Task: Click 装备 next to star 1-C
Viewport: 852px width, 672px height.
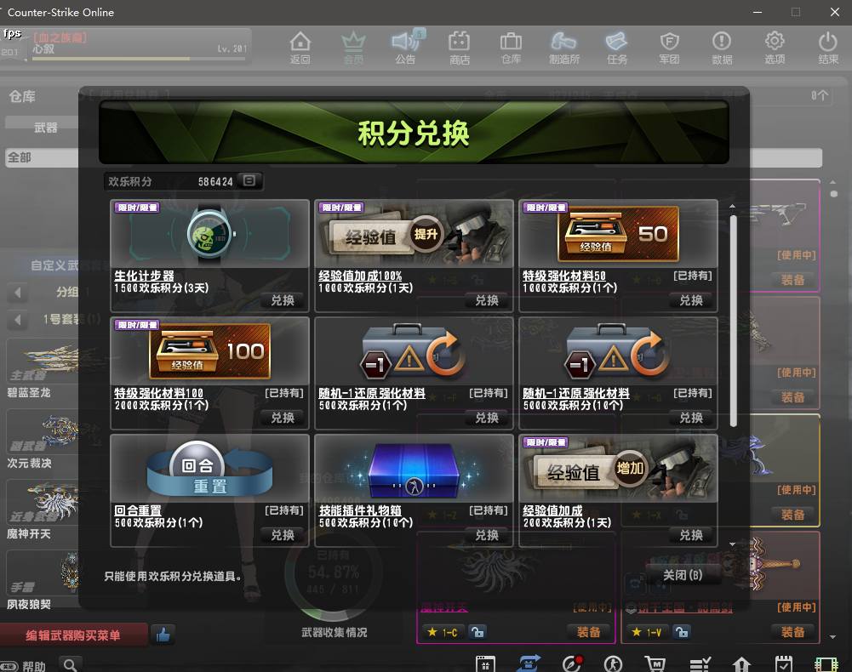Action: click(588, 632)
